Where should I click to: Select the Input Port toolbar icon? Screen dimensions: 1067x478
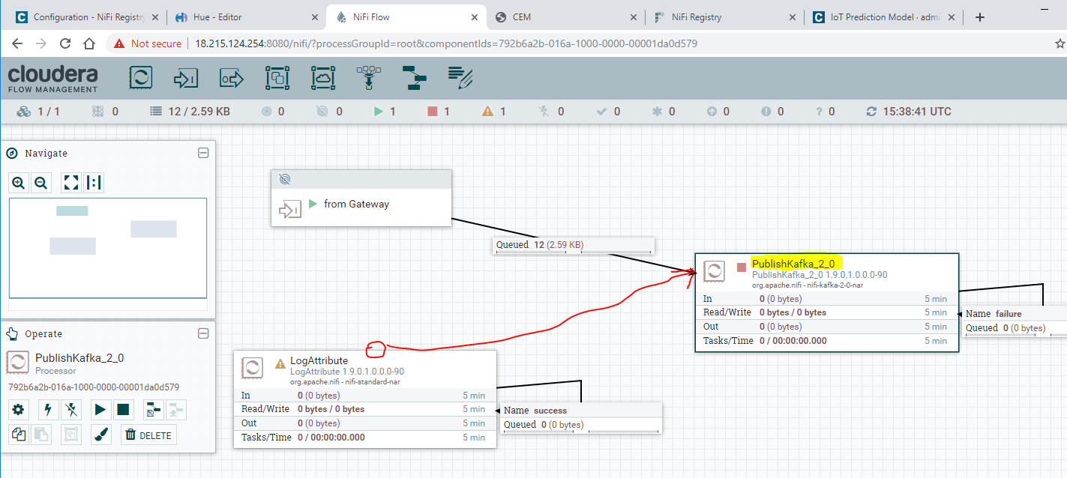[186, 78]
